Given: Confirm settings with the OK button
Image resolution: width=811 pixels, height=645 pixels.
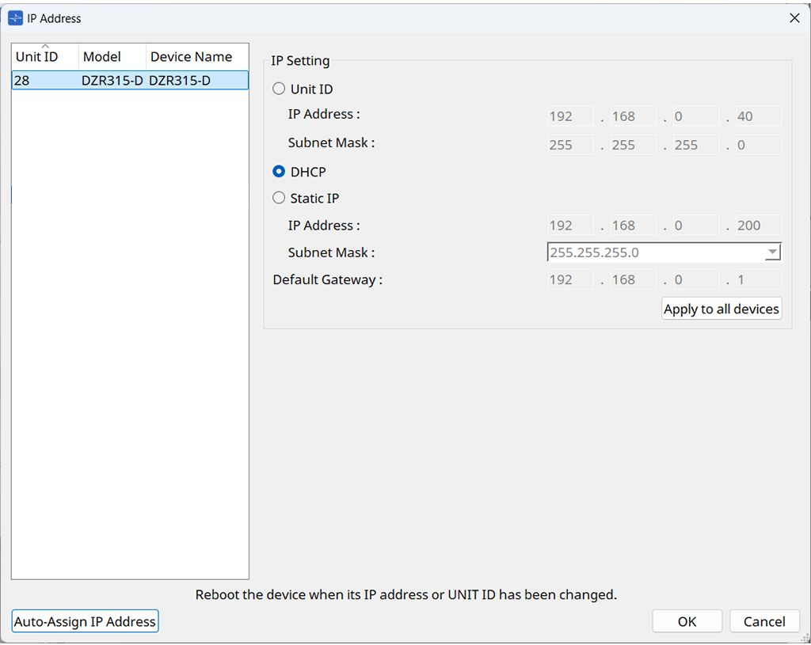Looking at the screenshot, I should click(687, 621).
